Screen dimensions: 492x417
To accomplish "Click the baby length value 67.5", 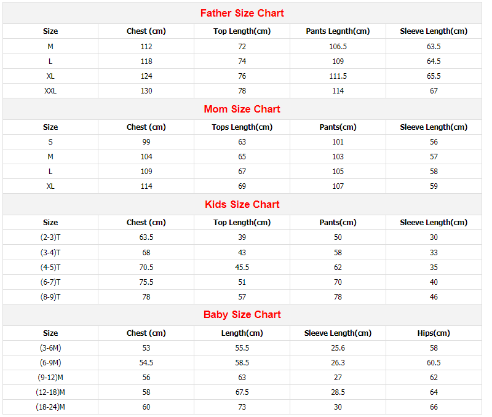I will tap(242, 392).
